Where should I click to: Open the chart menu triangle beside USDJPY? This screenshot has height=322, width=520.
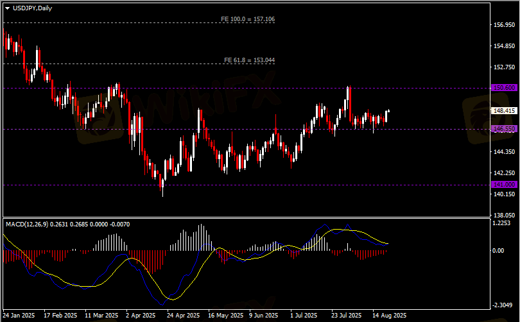pyautogui.click(x=7, y=8)
